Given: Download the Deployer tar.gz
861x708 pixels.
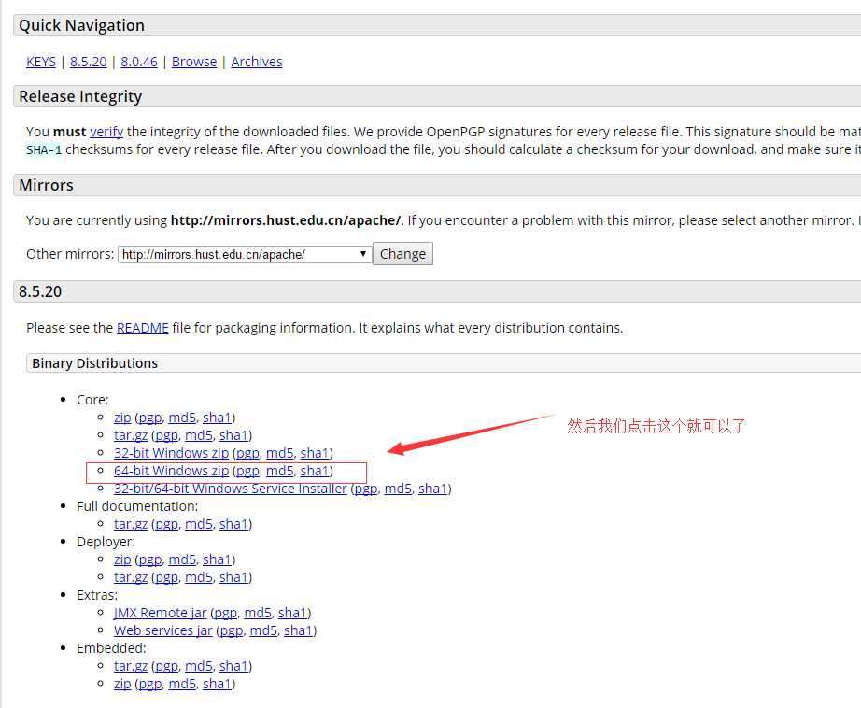Looking at the screenshot, I should pyautogui.click(x=131, y=577).
